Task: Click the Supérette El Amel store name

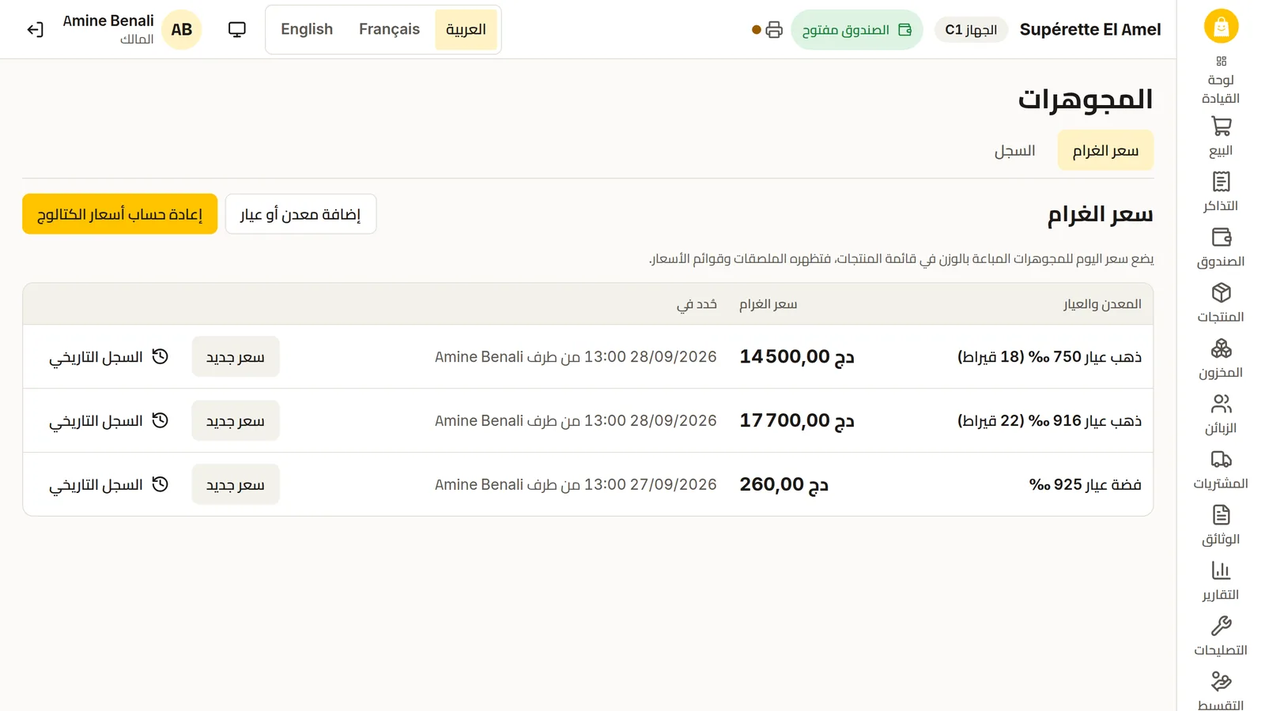Action: (x=1090, y=29)
